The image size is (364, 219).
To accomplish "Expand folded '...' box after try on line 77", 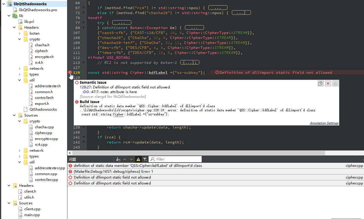I will [x=122, y=23].
